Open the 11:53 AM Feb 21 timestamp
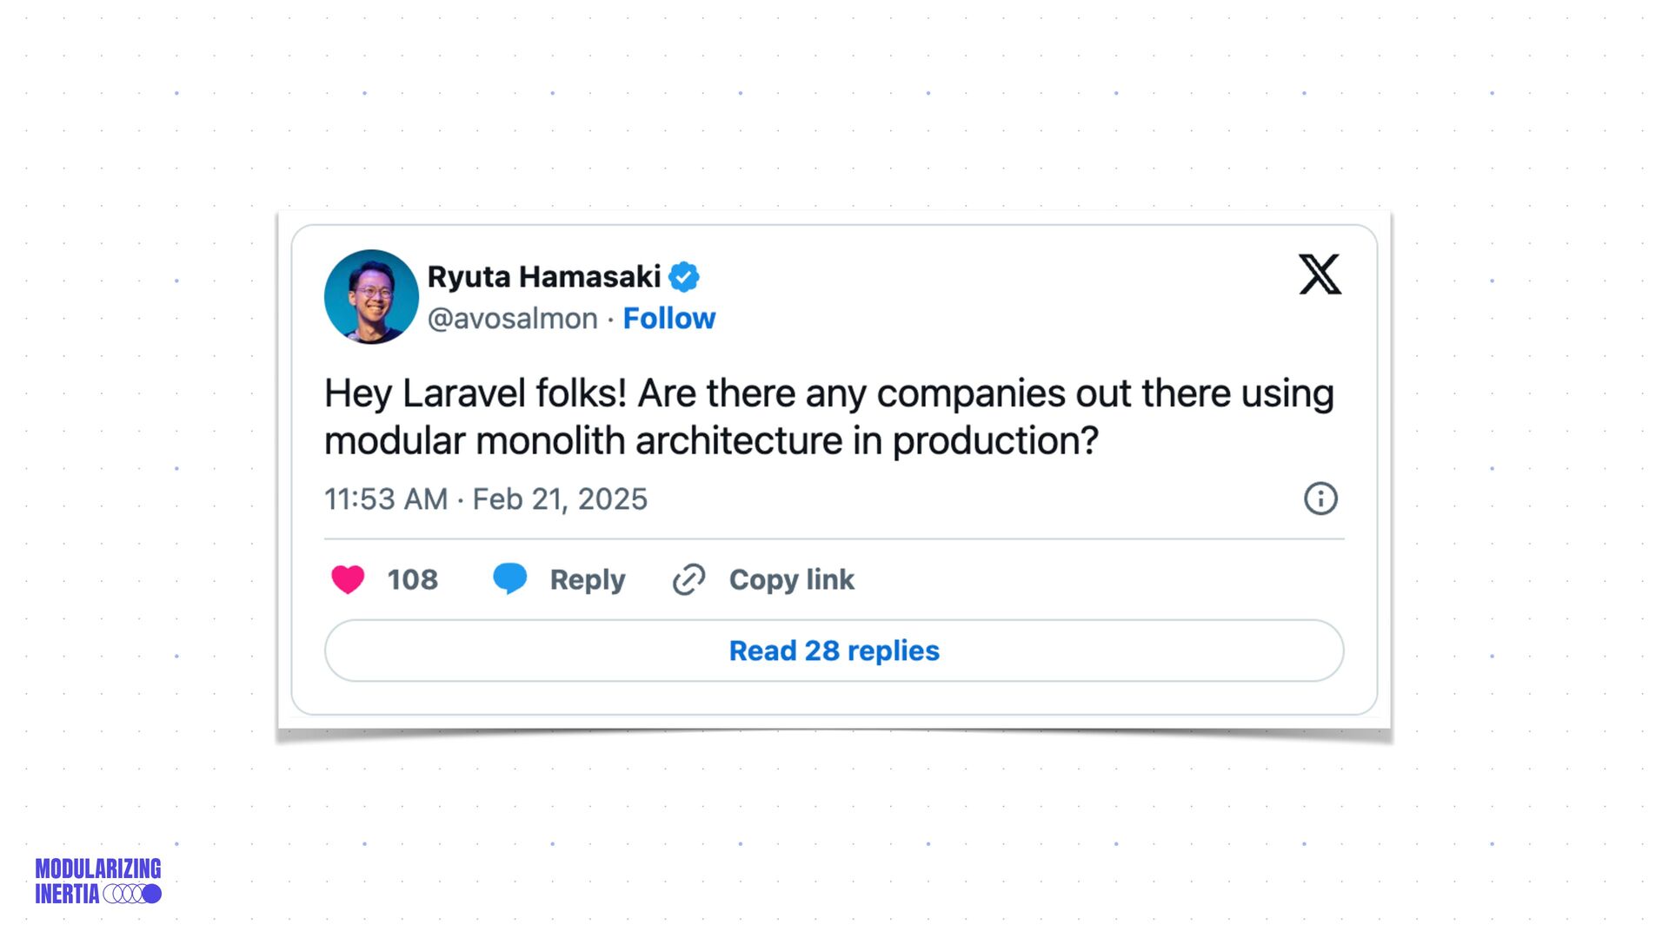 (485, 499)
